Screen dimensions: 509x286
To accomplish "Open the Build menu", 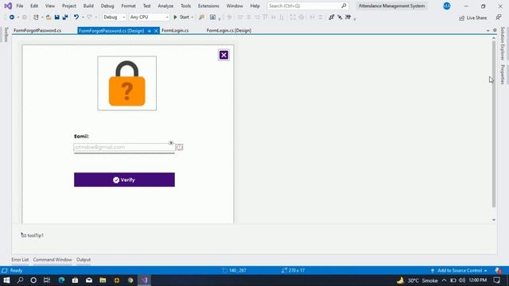I will coord(88,6).
